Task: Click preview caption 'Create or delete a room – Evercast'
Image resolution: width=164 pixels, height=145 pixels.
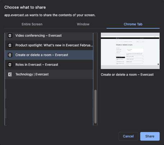Action: click(127, 75)
